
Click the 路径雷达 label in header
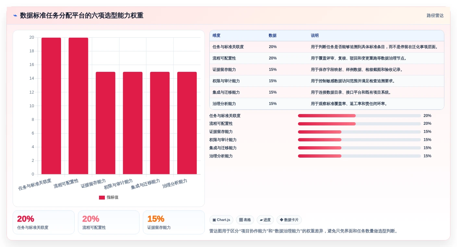tap(435, 16)
